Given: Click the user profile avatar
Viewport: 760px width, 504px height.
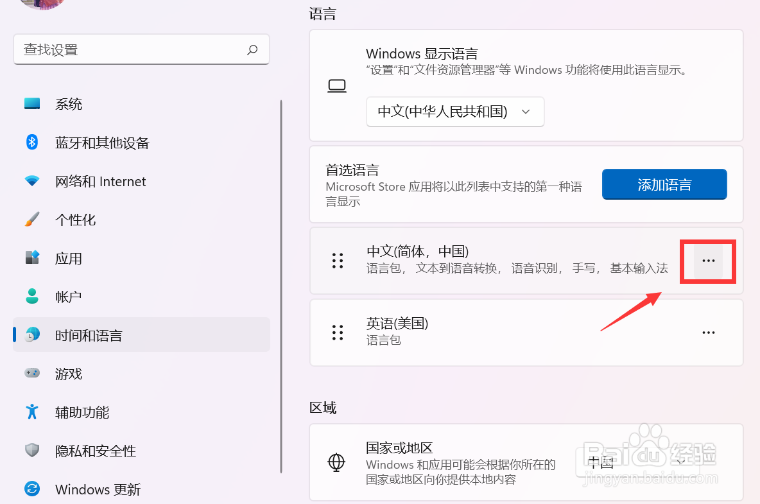Looking at the screenshot, I should coord(42,4).
